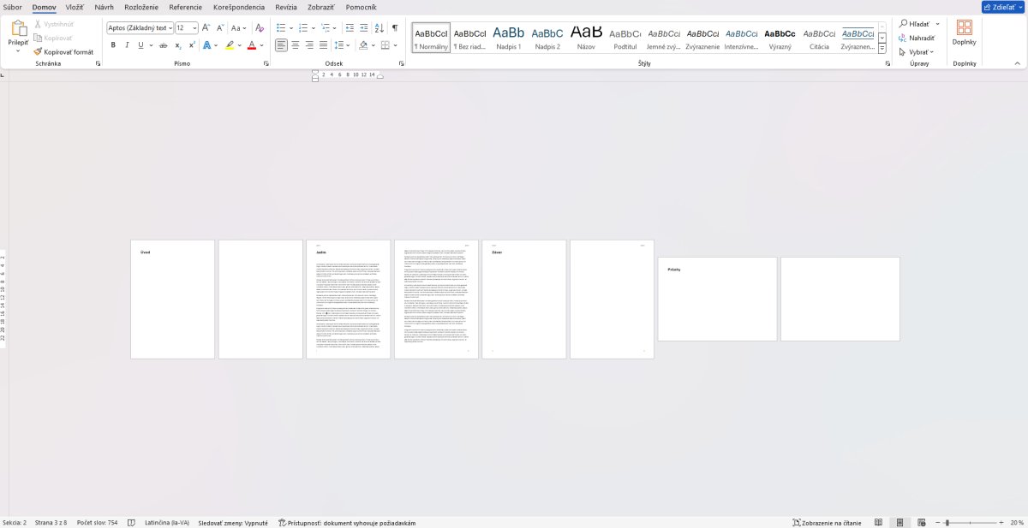Click Kopírovať copy command
The image size is (1028, 528).
[52, 38]
